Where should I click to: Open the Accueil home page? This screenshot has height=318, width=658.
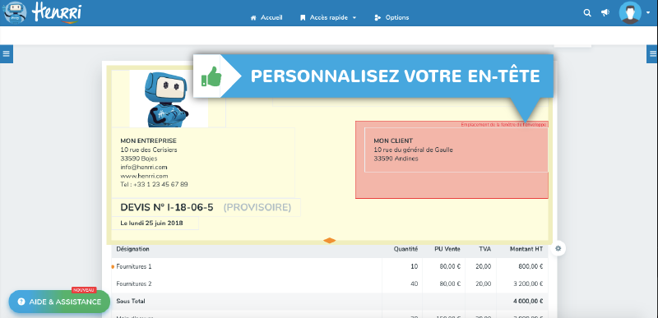266,17
